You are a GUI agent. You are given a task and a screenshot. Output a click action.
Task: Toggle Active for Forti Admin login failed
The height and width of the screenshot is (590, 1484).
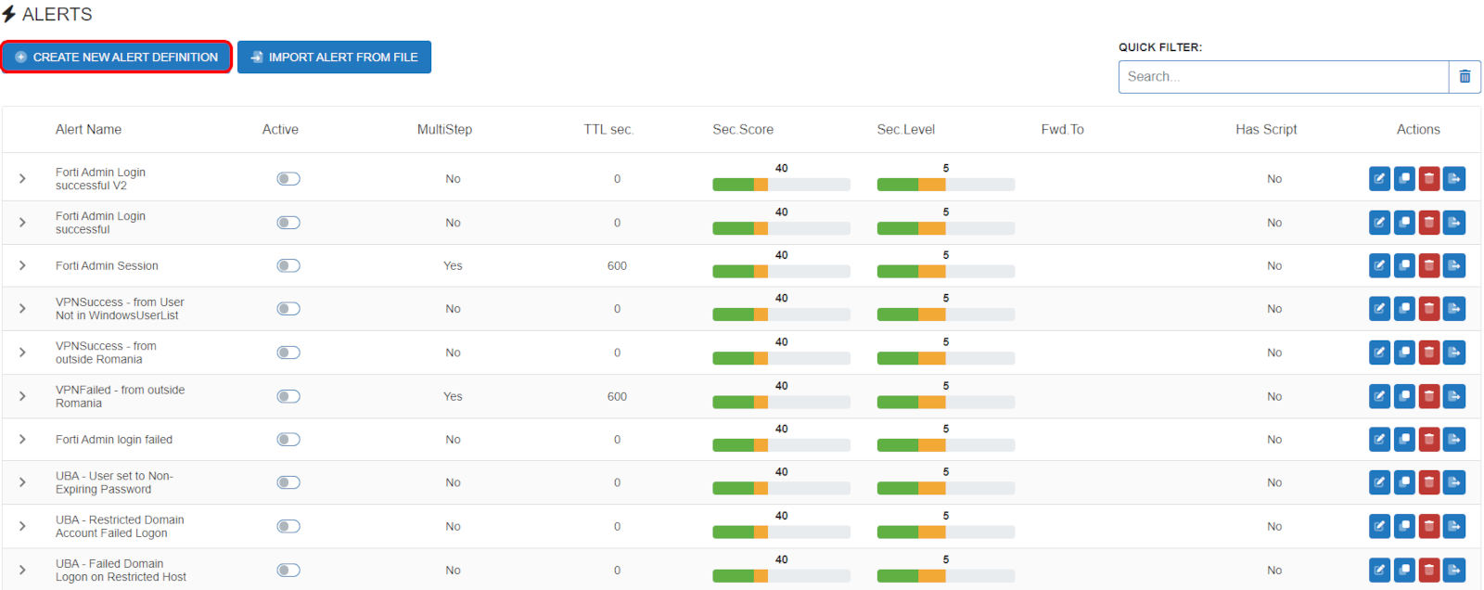point(288,440)
